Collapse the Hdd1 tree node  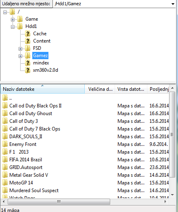[13, 27]
